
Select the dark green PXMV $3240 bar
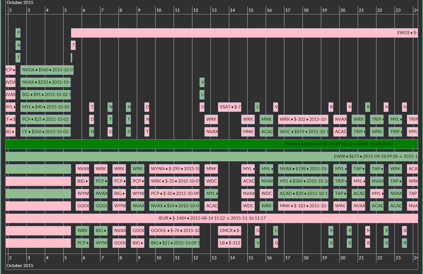212,144
